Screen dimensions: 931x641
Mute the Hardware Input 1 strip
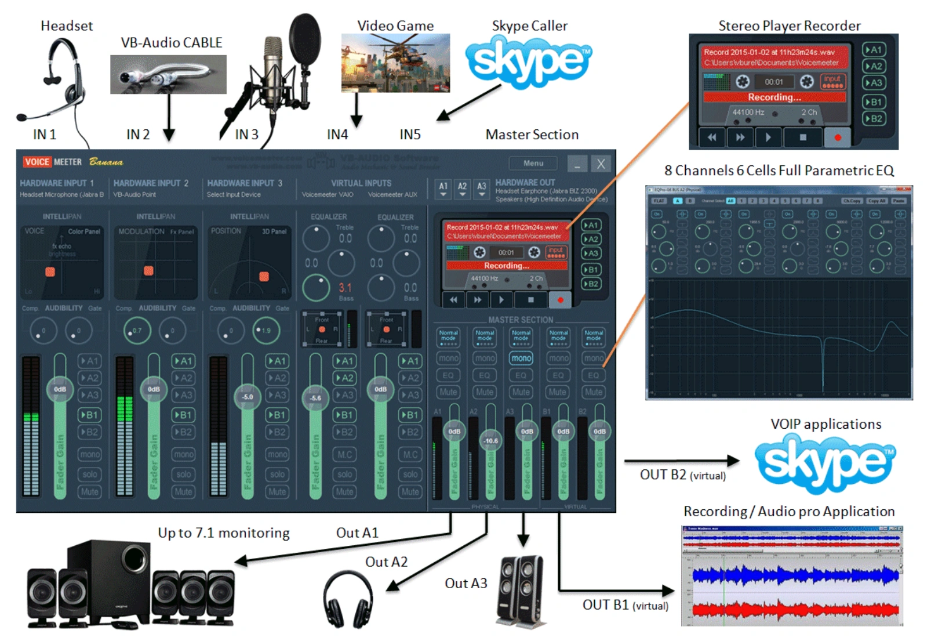(89, 492)
